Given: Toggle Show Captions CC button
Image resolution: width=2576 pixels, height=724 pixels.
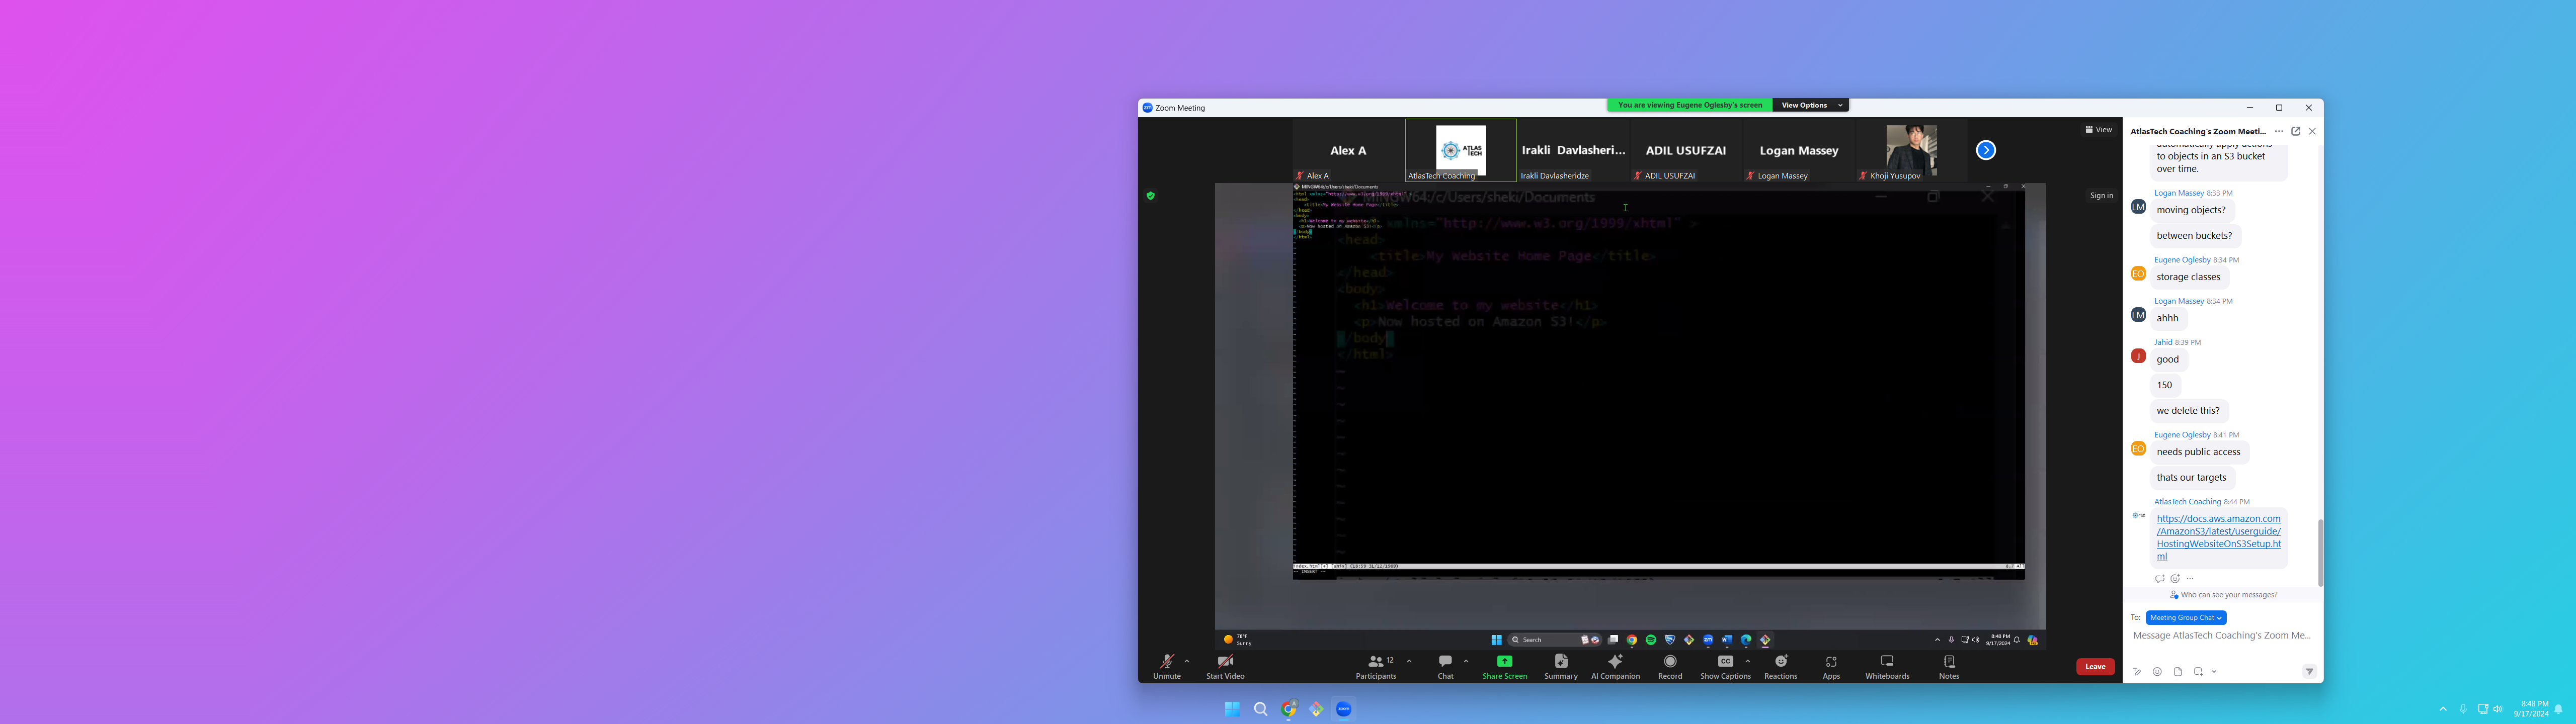Looking at the screenshot, I should [1725, 662].
